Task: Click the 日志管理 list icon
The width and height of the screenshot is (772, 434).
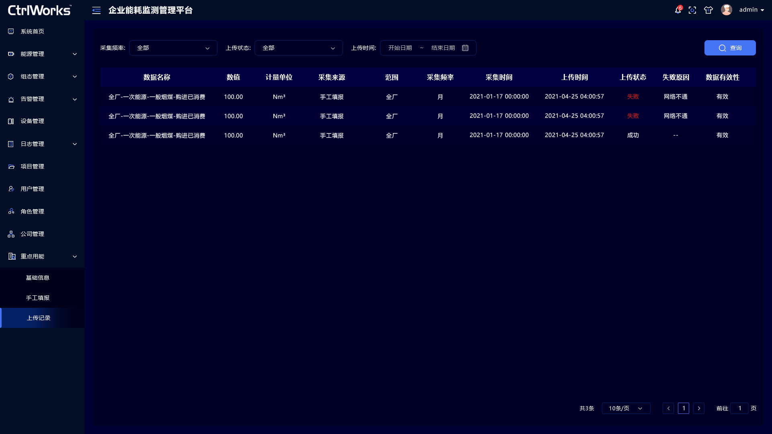Action: (x=11, y=144)
